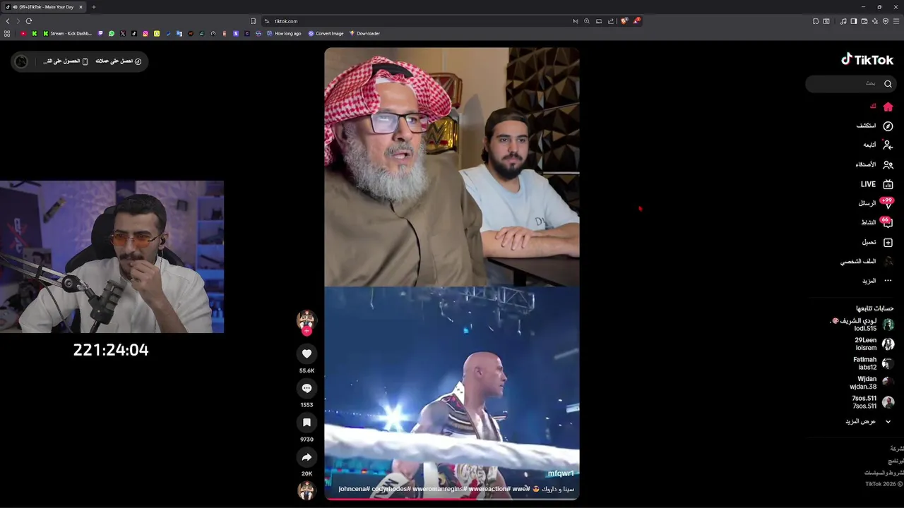Open the Convert Image bookmark
Screen dimensions: 904x508
[x=326, y=33]
